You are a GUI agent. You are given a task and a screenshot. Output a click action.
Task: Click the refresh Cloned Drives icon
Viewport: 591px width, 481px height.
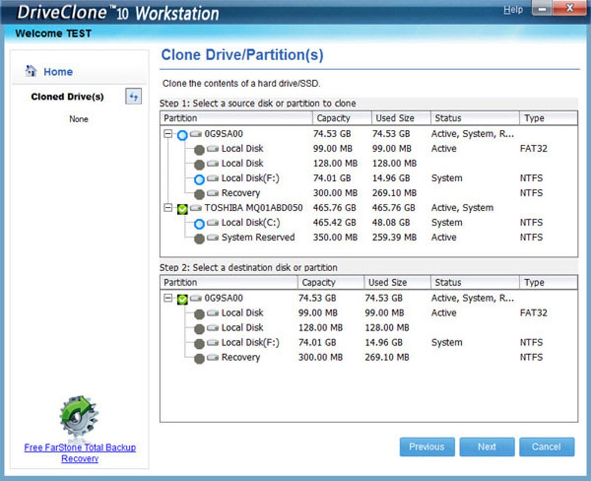coord(133,97)
